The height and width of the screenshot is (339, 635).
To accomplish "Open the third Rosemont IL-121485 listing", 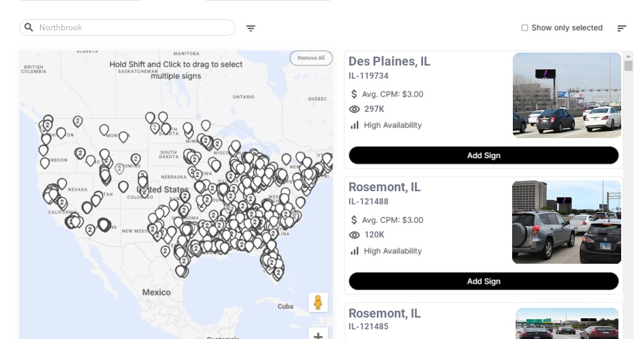I will coord(384,314).
